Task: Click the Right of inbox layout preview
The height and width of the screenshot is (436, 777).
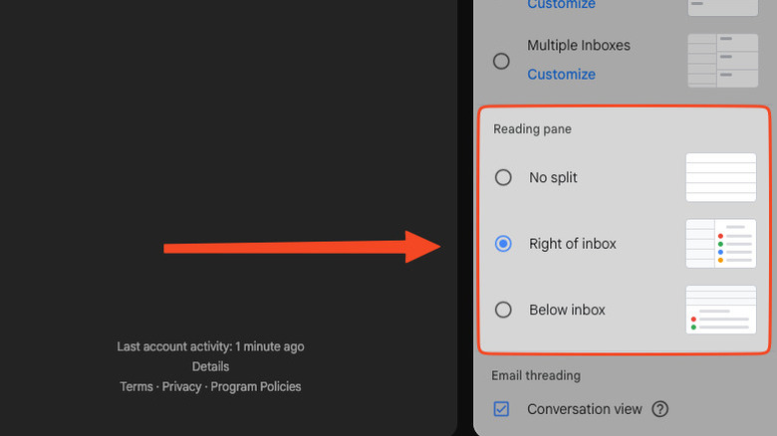Action: 720,244
